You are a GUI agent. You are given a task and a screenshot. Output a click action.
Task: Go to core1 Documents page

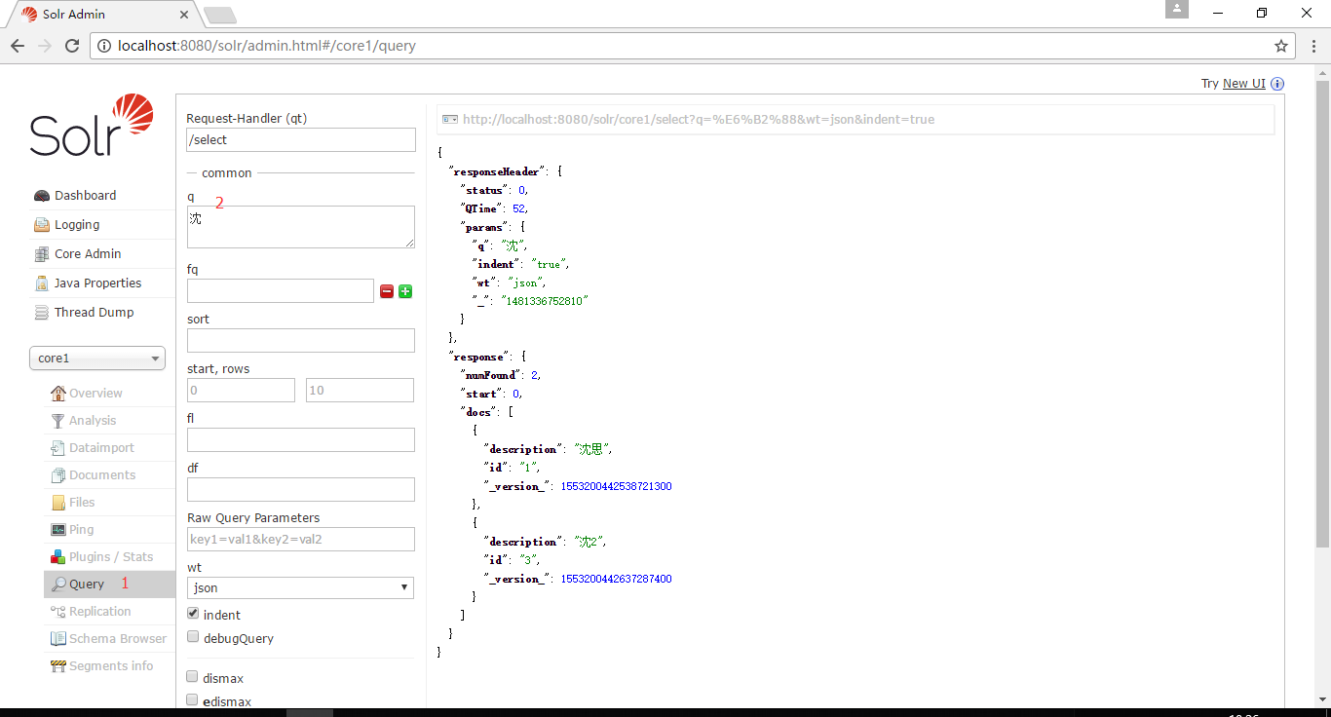(x=102, y=475)
